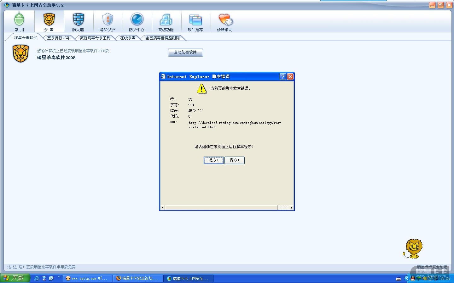Viewport: 454px width, 283px height.
Task: Expand hidden system tray icons arrow
Action: click(x=407, y=278)
